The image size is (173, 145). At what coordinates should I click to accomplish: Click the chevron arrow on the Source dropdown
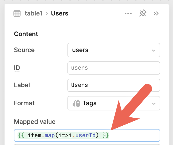pos(154,50)
